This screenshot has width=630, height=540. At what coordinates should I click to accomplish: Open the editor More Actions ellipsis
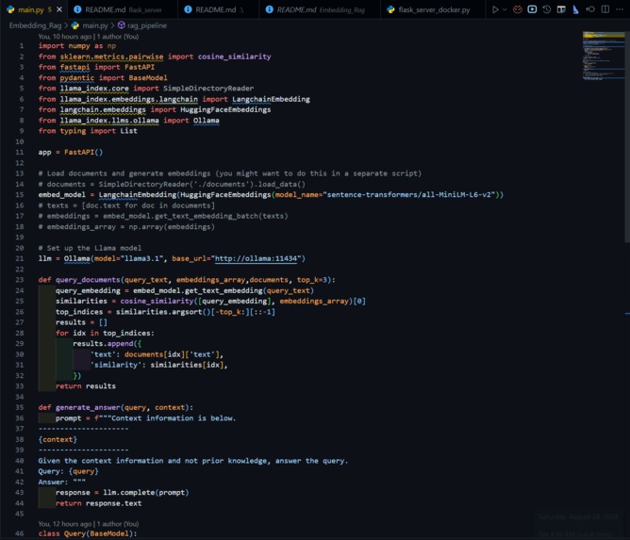pyautogui.click(x=619, y=9)
